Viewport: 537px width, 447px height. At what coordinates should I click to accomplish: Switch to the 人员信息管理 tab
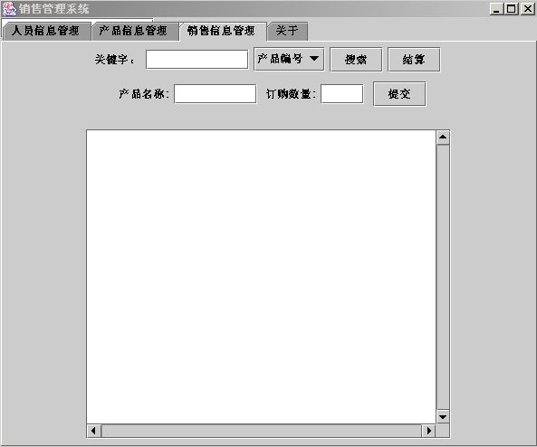tap(46, 31)
